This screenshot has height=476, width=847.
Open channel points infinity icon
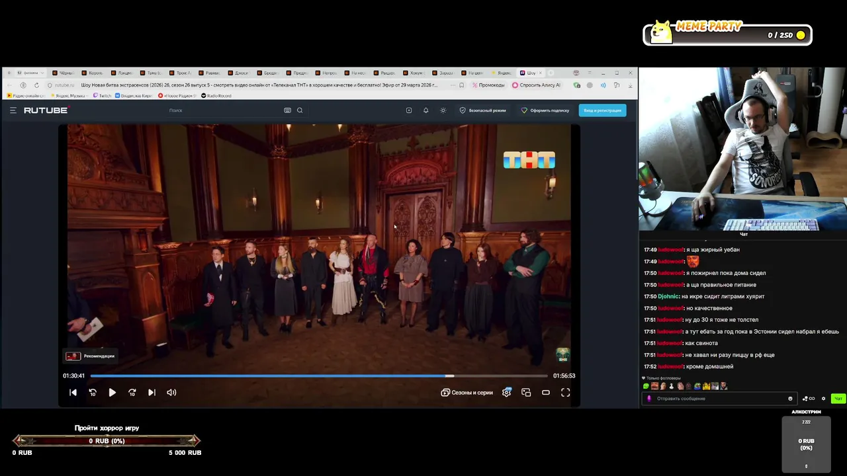[809, 399]
